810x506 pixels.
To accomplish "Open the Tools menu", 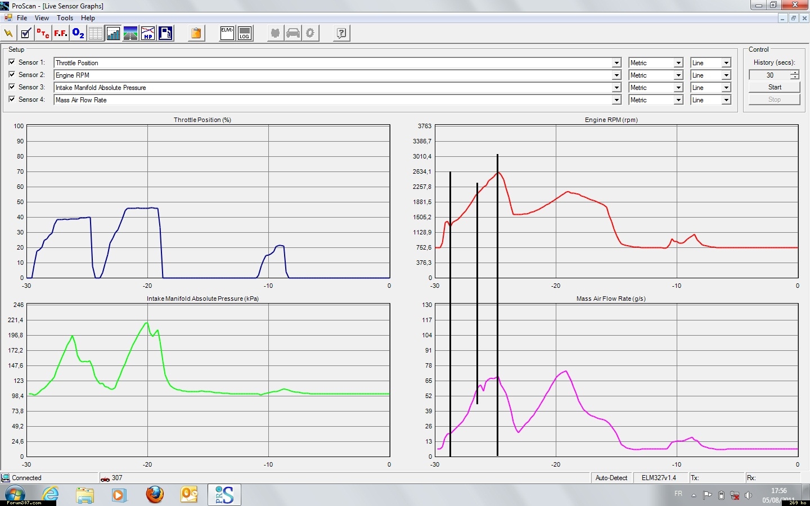I will point(65,18).
